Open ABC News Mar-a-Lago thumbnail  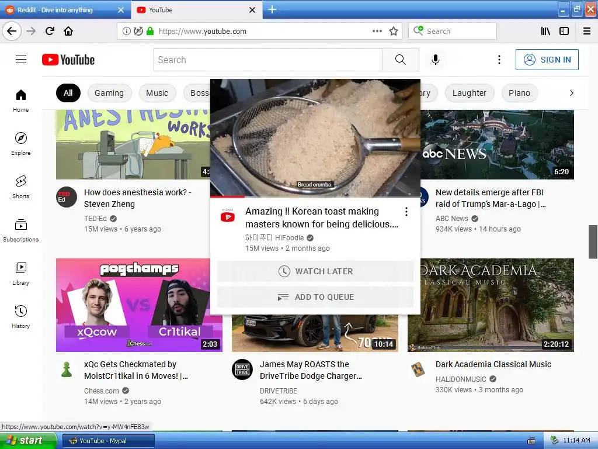(498, 145)
